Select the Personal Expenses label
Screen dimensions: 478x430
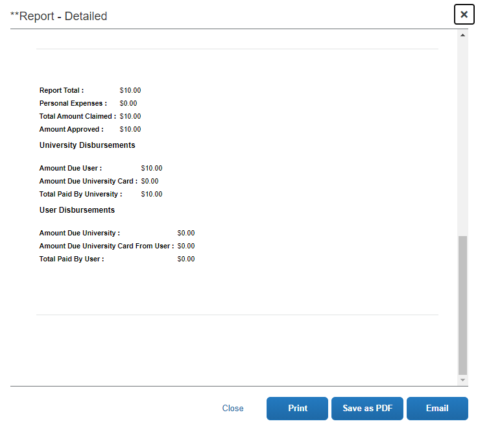(x=73, y=104)
